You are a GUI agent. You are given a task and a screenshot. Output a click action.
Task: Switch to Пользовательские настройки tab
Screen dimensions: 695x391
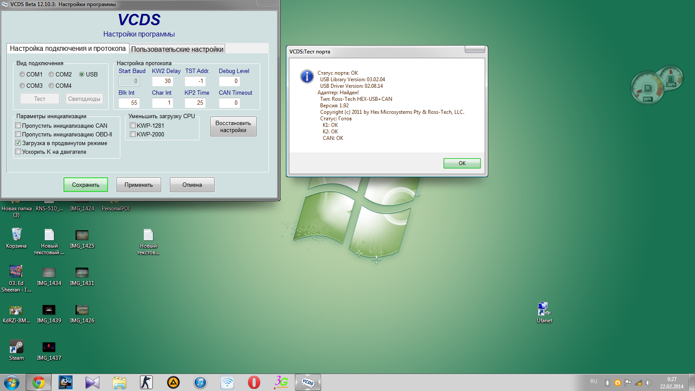177,49
